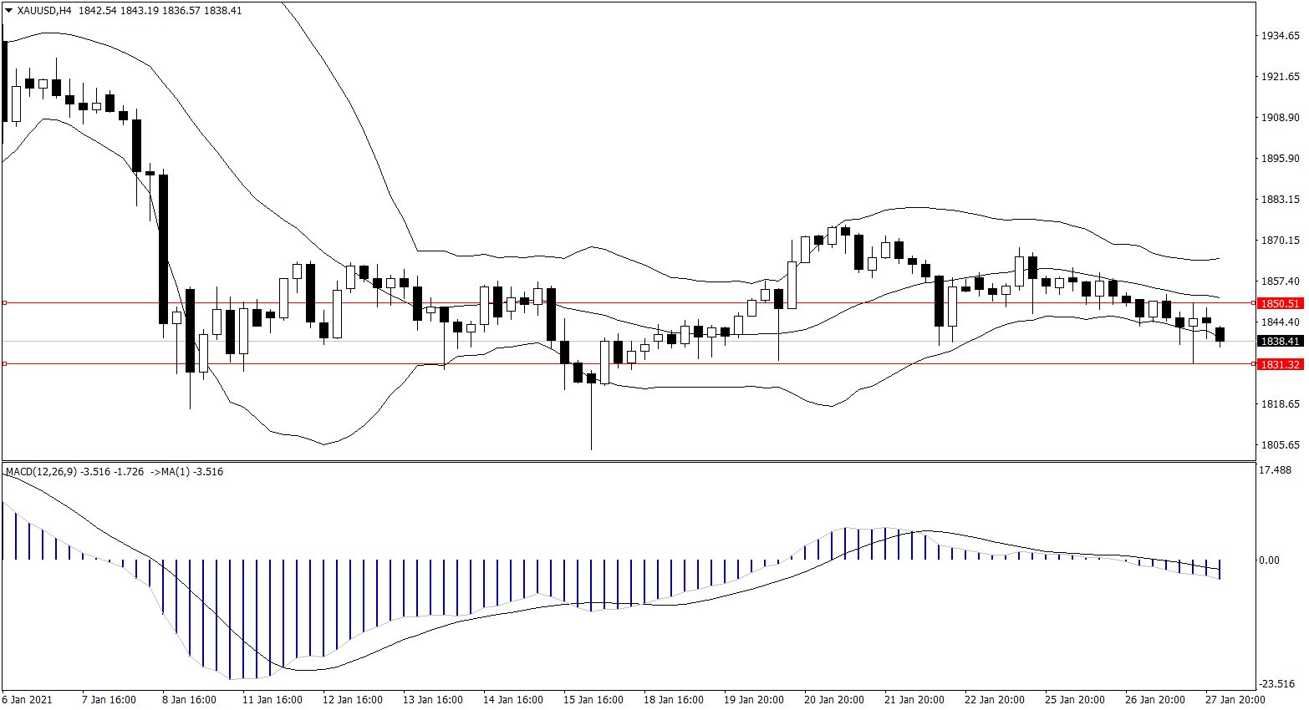Click the XAUUSD,H4 chart title text
This screenshot has width=1309, height=710.
[44, 11]
